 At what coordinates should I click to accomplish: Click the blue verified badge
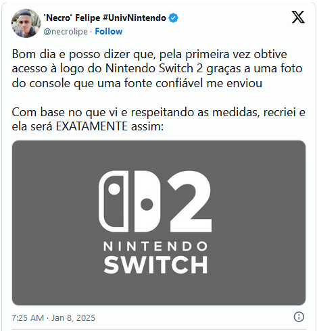tap(173, 18)
